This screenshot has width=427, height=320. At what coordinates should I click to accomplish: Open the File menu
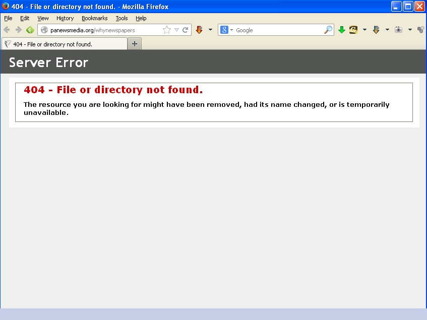8,18
